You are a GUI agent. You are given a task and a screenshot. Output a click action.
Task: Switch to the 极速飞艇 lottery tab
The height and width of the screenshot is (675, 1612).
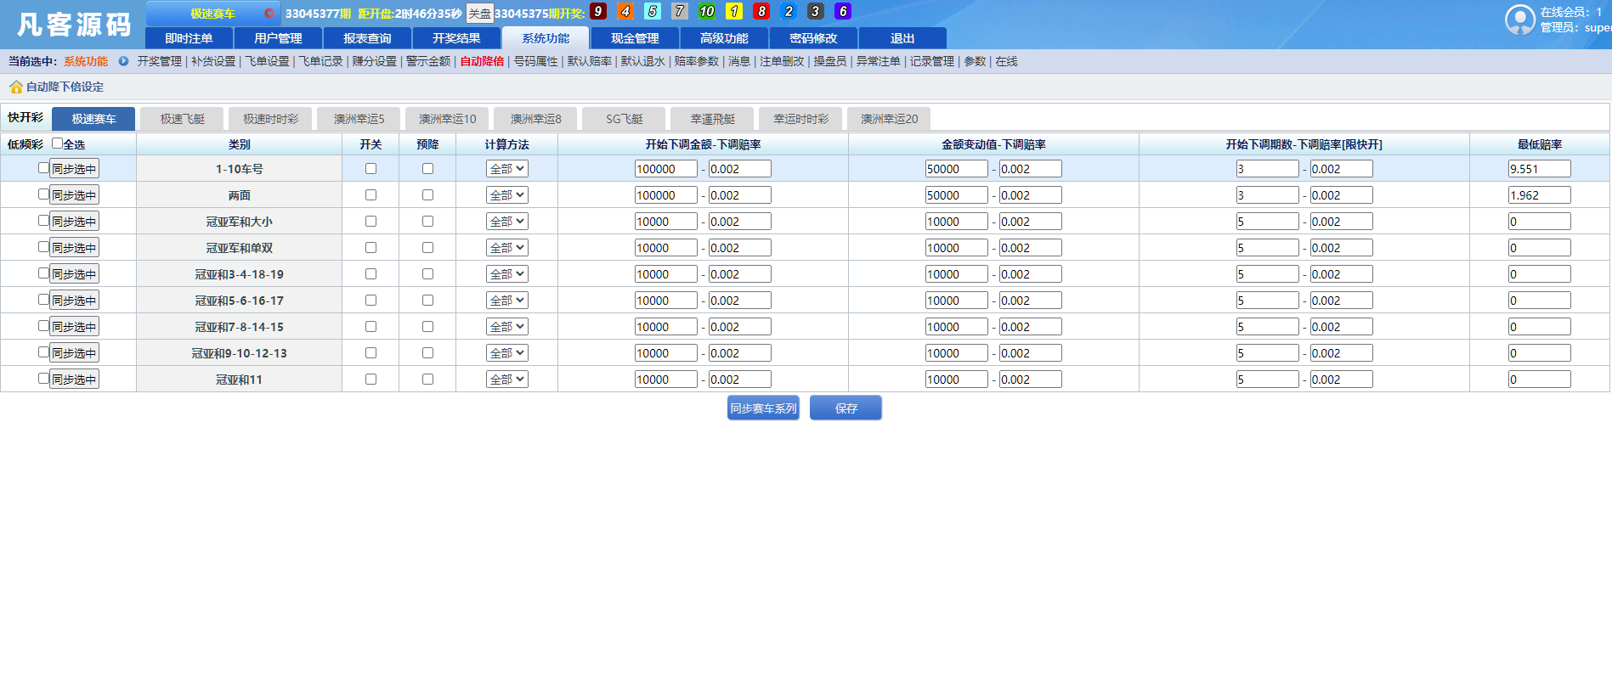[183, 119]
